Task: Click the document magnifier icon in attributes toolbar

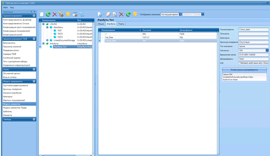Action: pos(115,14)
